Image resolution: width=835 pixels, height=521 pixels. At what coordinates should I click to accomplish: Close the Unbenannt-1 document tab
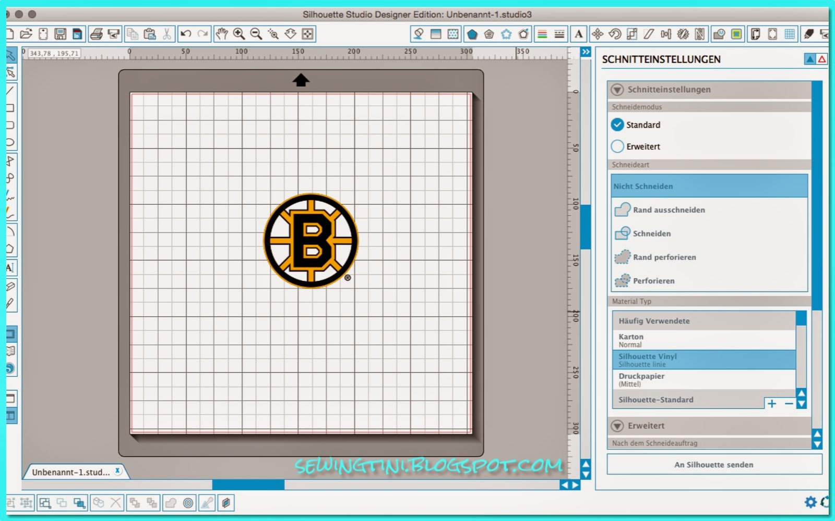pyautogui.click(x=118, y=470)
